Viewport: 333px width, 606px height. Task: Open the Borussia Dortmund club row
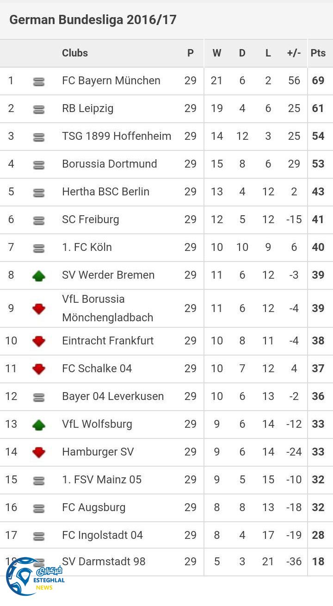tap(110, 164)
